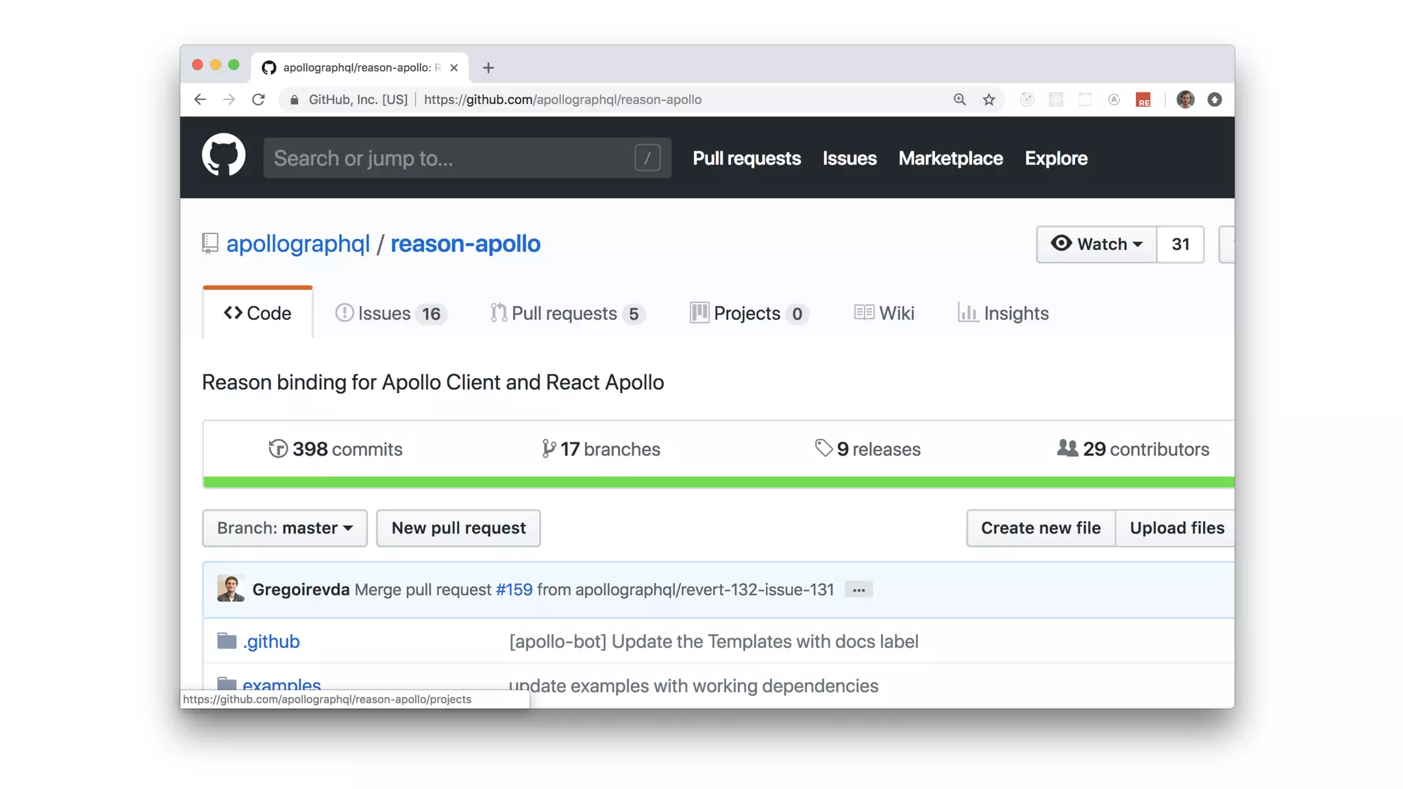Open a new browser tab with plus
The height and width of the screenshot is (789, 1403).
[488, 68]
